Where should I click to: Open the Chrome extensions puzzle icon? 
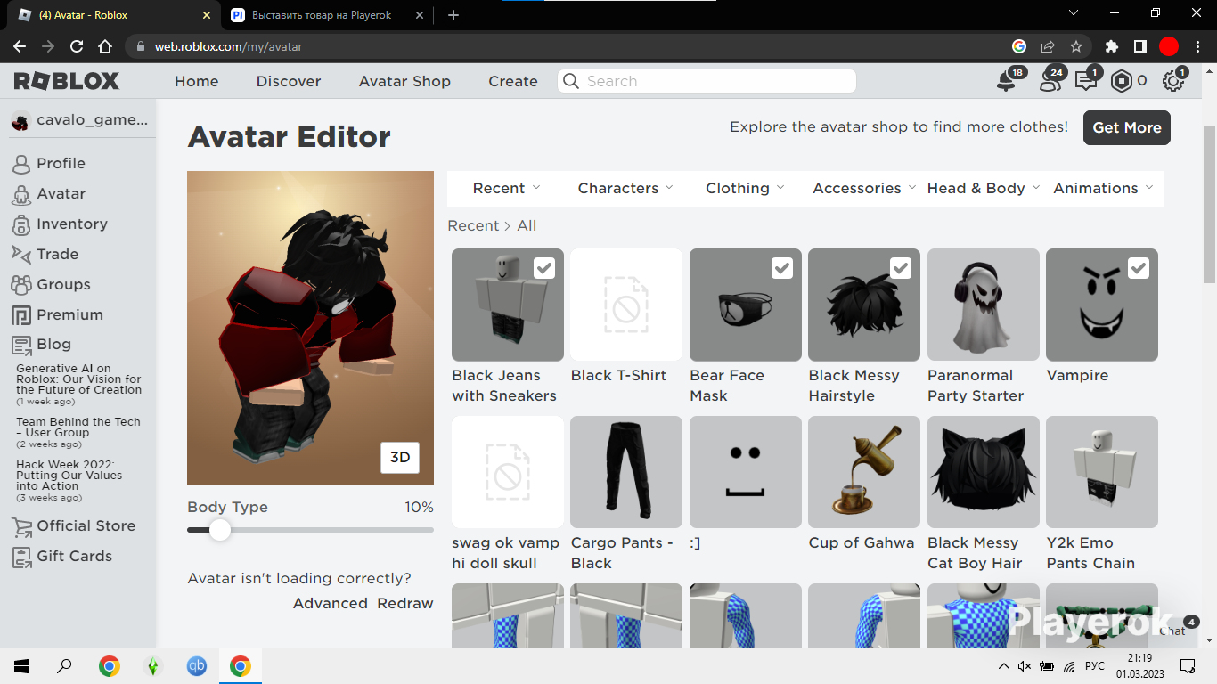click(1111, 46)
